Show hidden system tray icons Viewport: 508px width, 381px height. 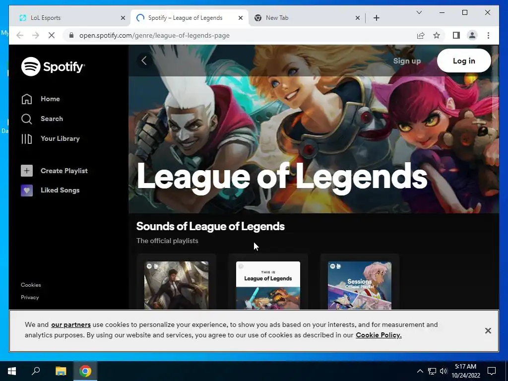pyautogui.click(x=420, y=371)
